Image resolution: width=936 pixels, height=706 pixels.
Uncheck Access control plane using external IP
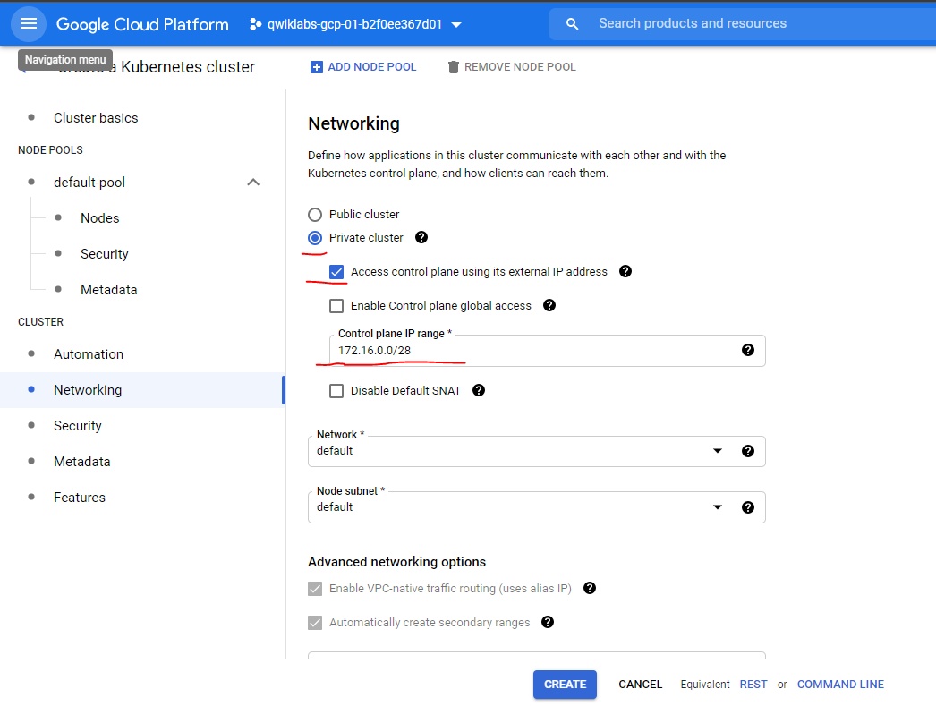coord(336,272)
